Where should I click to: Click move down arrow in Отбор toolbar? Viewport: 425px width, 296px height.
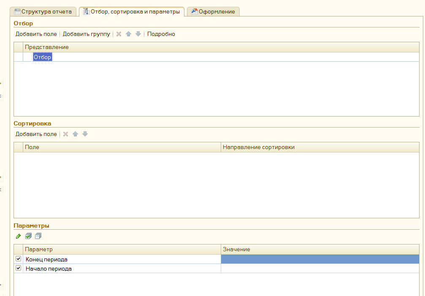coord(138,34)
